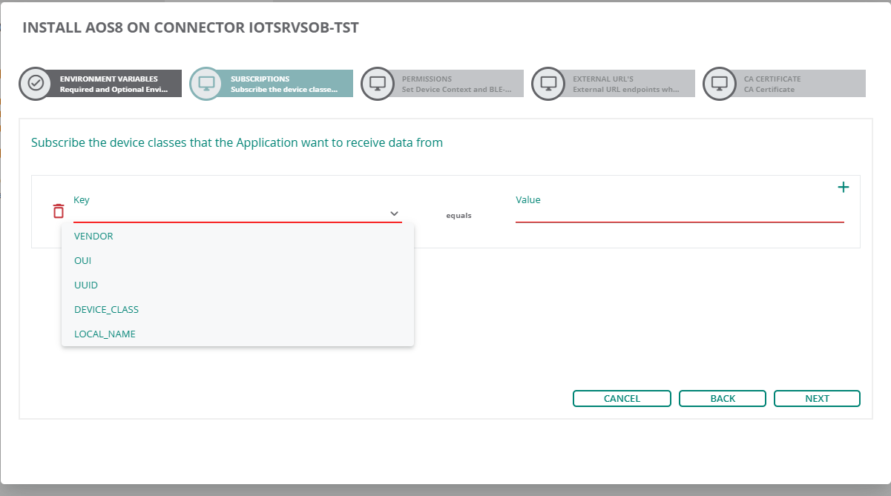891x496 pixels.
Task: Select LOCAL_NAME in the dropdown menu
Action: tap(105, 334)
